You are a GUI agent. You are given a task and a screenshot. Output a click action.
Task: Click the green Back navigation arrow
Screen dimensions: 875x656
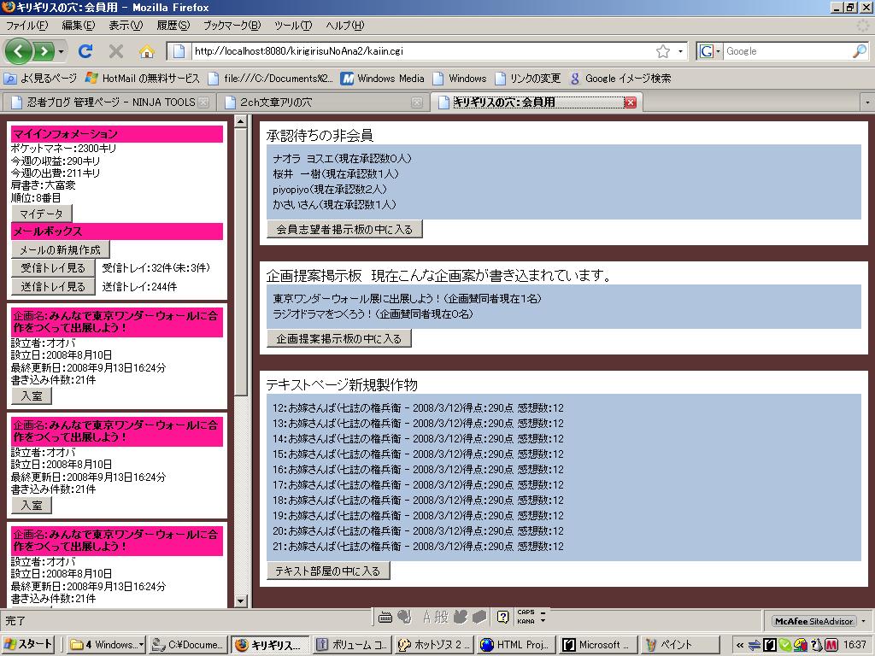19,51
